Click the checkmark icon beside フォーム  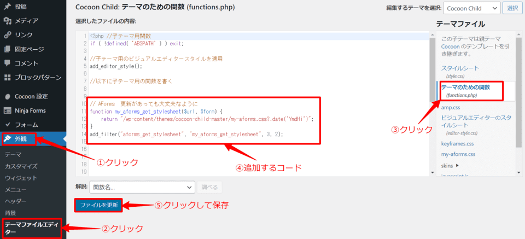(x=7, y=125)
